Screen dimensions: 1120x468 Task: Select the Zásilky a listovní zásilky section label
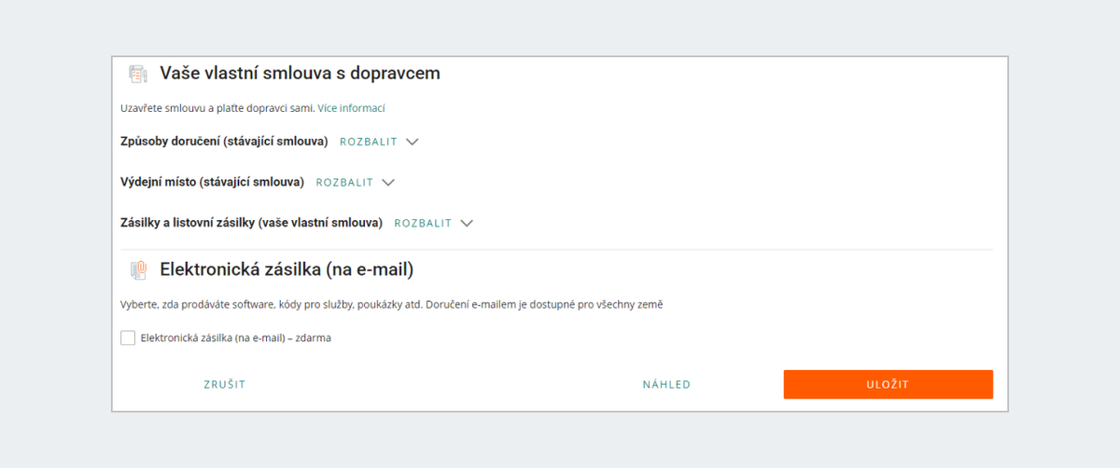tap(252, 224)
